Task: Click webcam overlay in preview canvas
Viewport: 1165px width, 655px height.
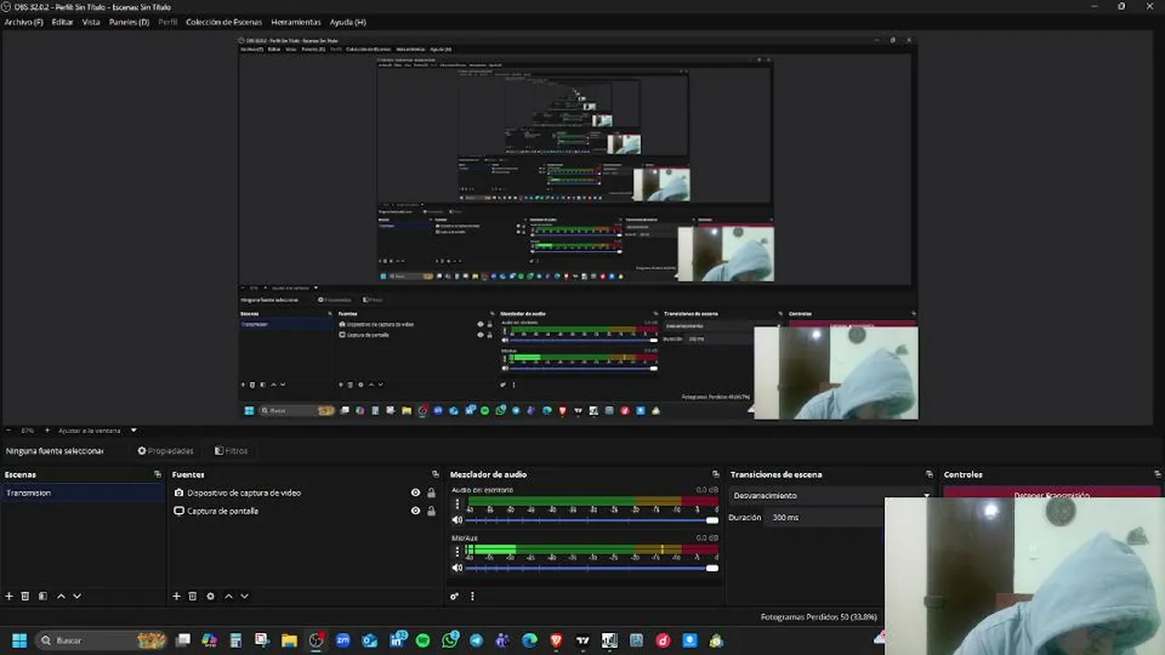Action: [836, 373]
